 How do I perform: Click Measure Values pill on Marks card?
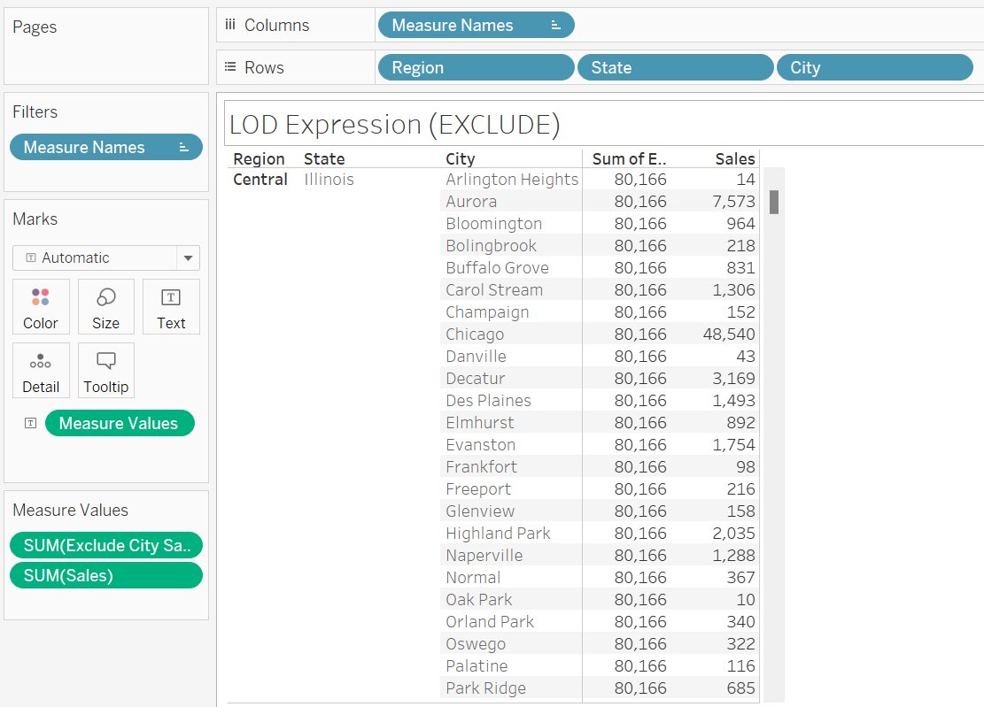tap(119, 424)
